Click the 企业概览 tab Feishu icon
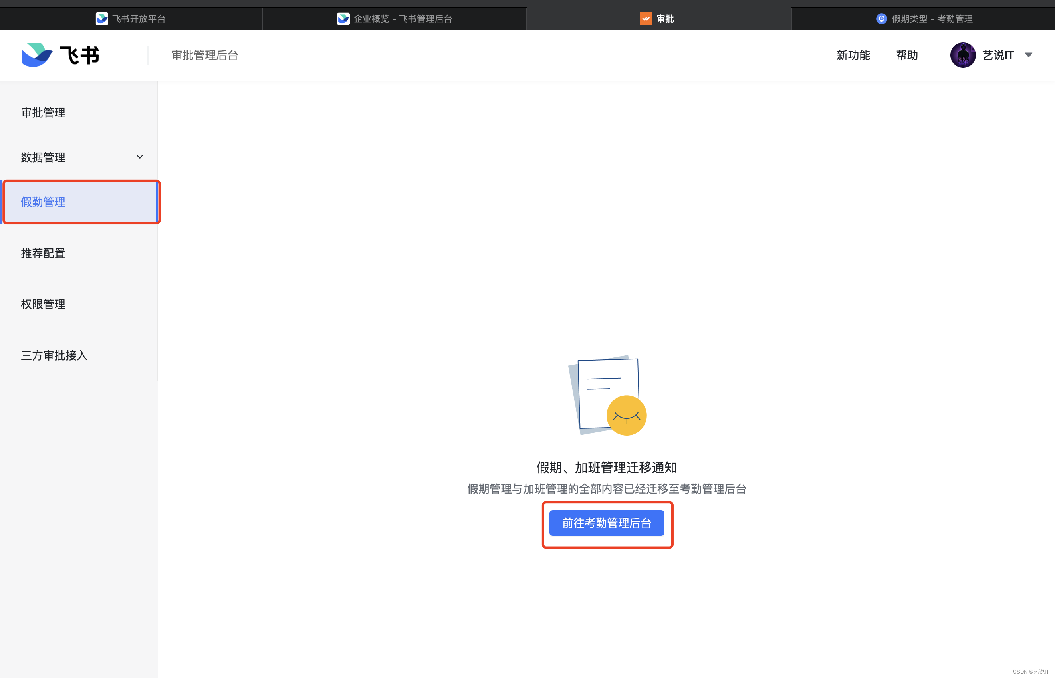Screen dimensions: 1055x678 coord(343,18)
